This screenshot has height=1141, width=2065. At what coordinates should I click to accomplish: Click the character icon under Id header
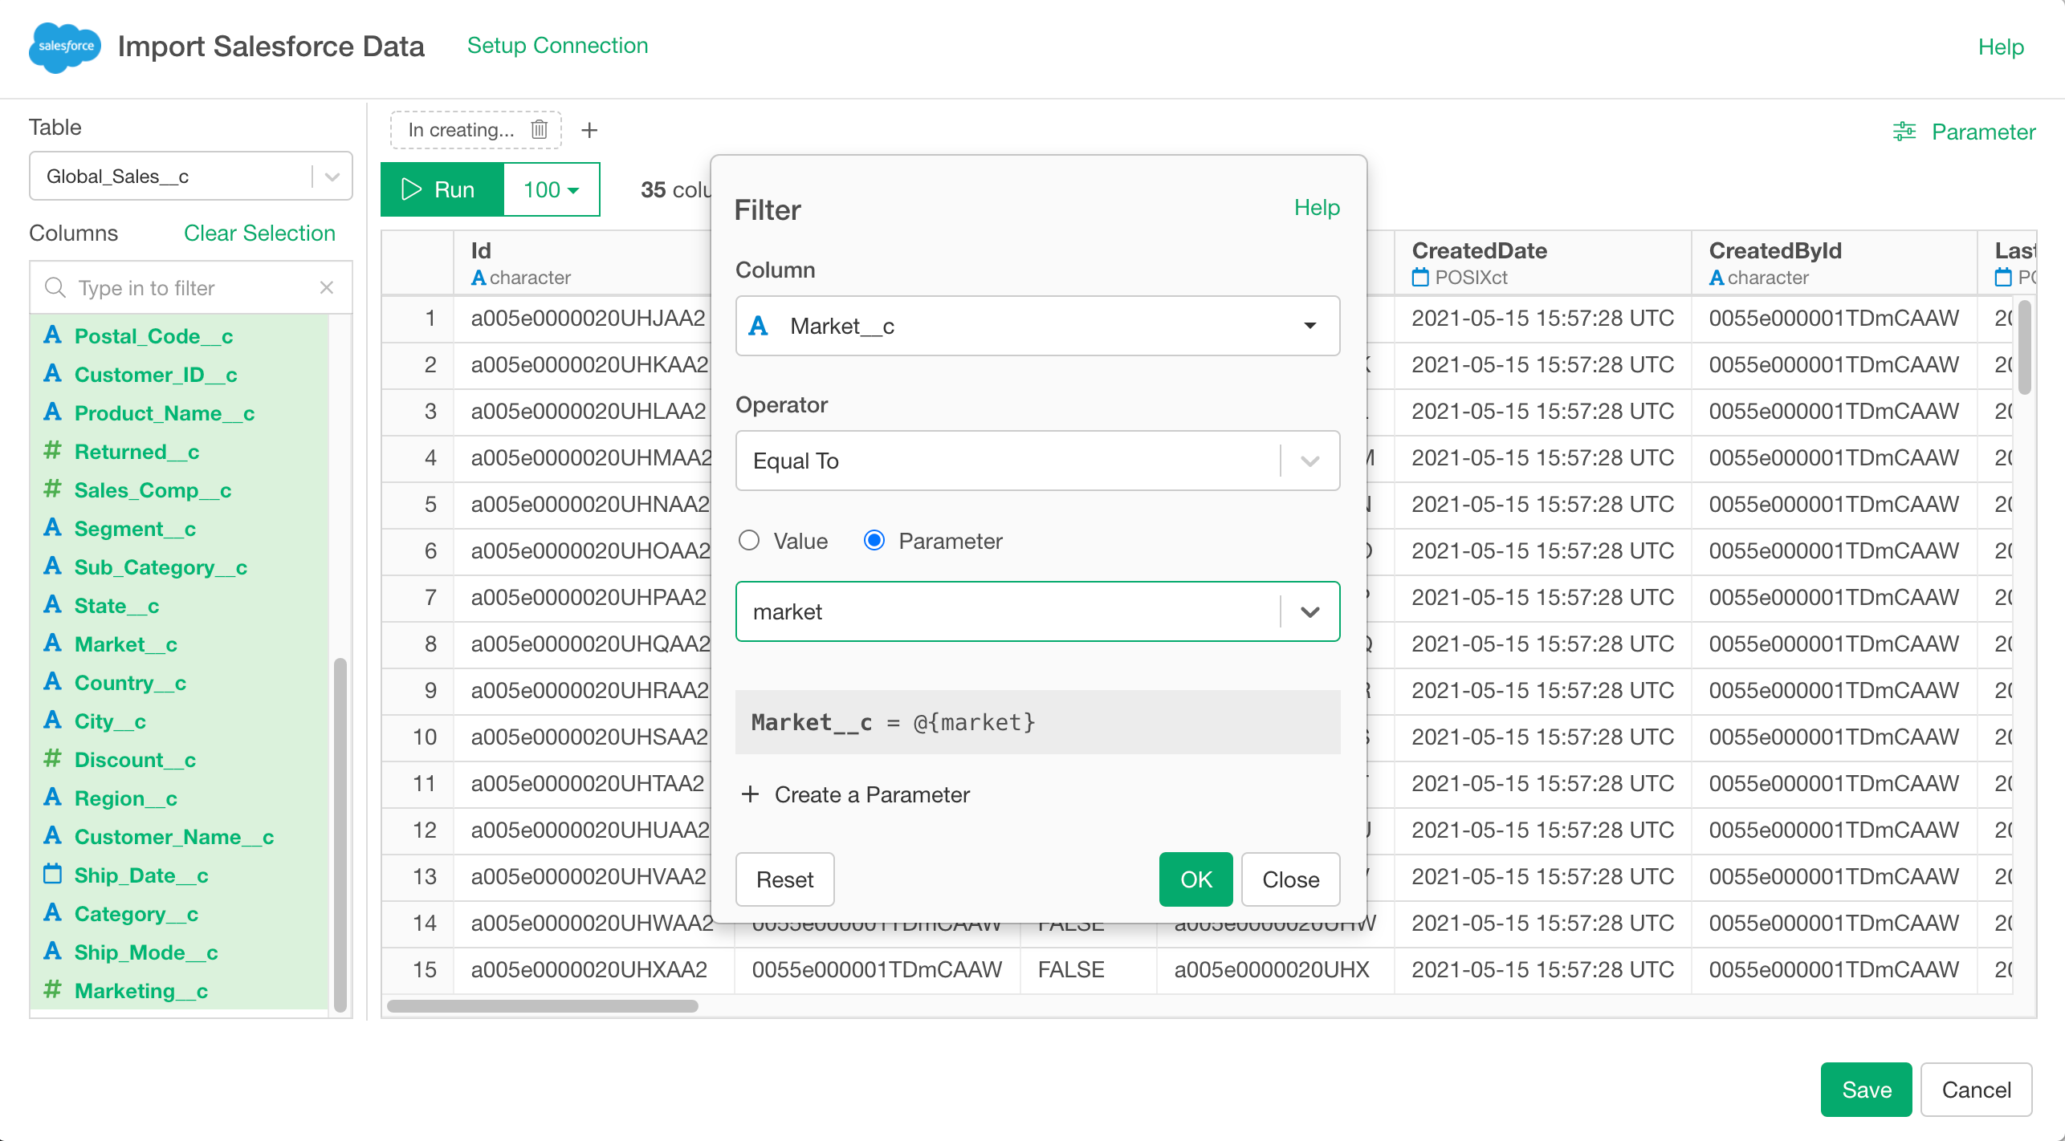tap(479, 278)
